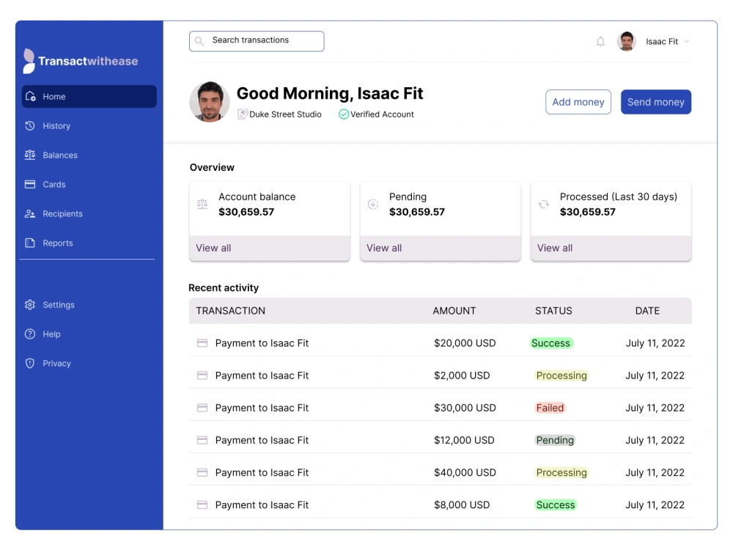Viewport: 733px width, 550px height.
Task: View all under Processed card
Action: (555, 248)
